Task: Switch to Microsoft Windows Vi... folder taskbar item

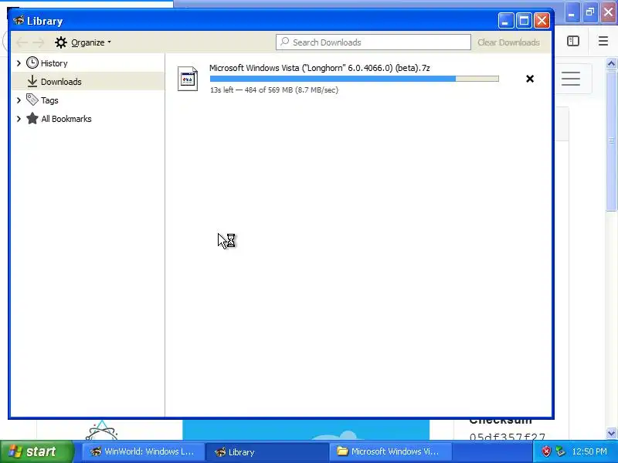Action: pyautogui.click(x=390, y=451)
